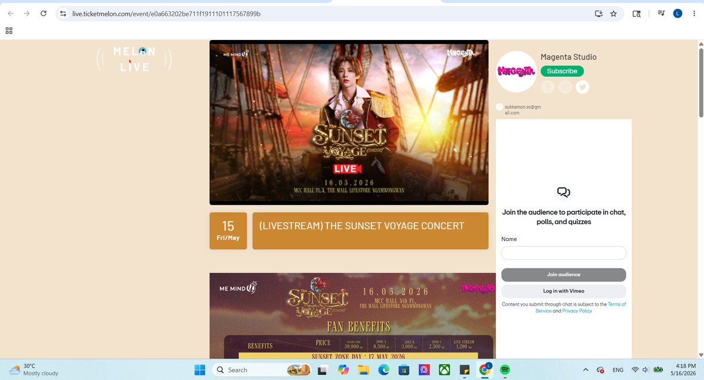The image size is (704, 380).
Task: Click the browser forward arrow
Action: [26, 13]
